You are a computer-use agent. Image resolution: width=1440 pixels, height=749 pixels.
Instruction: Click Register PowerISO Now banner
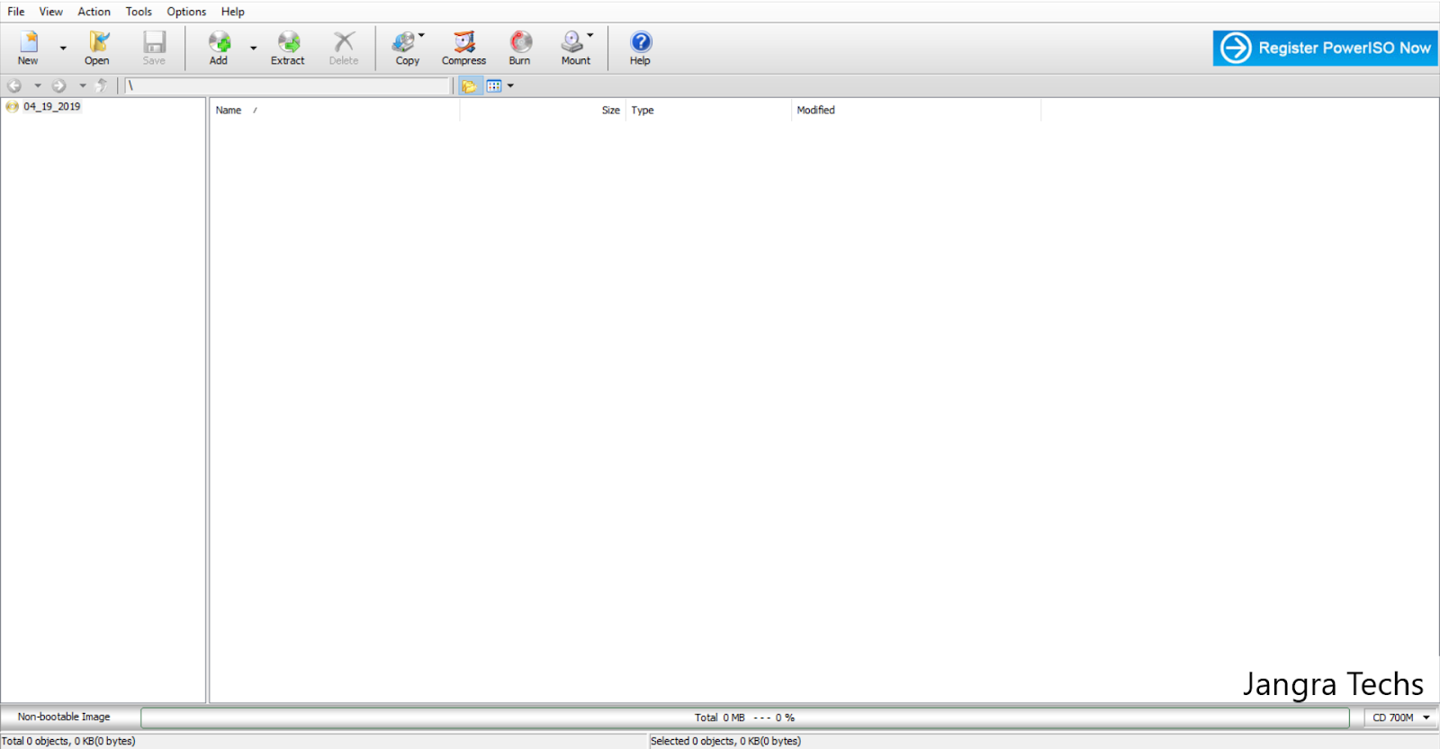[1325, 48]
